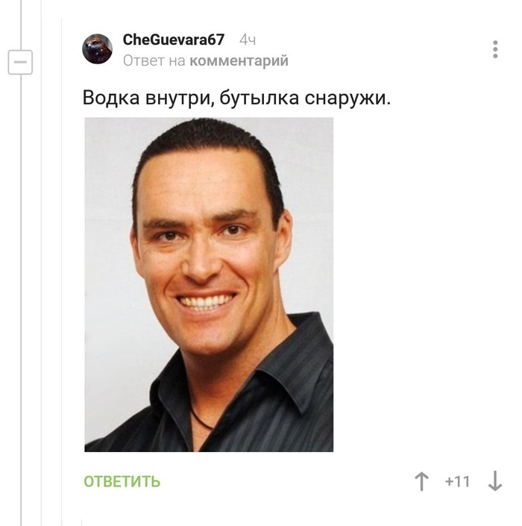Downvote the comment with the down arrow
This screenshot has height=526, width=522.
tap(495, 481)
